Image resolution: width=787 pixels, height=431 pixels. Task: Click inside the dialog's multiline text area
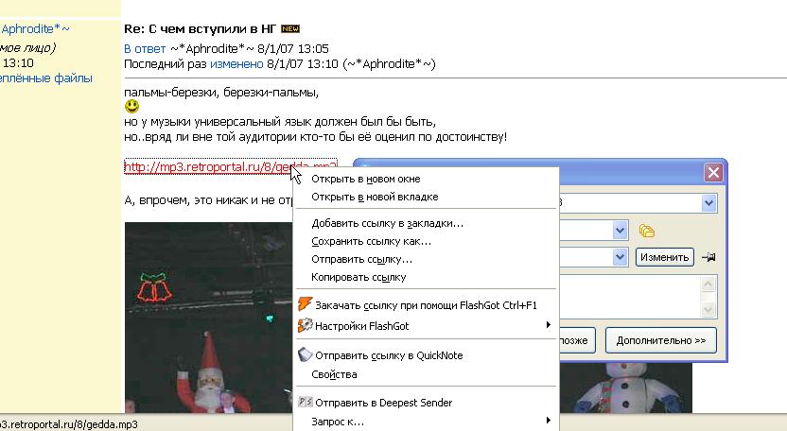pyautogui.click(x=630, y=297)
